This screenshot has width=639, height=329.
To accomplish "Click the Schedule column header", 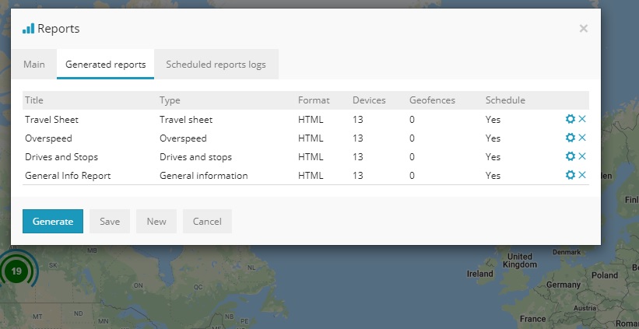I will pyautogui.click(x=505, y=100).
